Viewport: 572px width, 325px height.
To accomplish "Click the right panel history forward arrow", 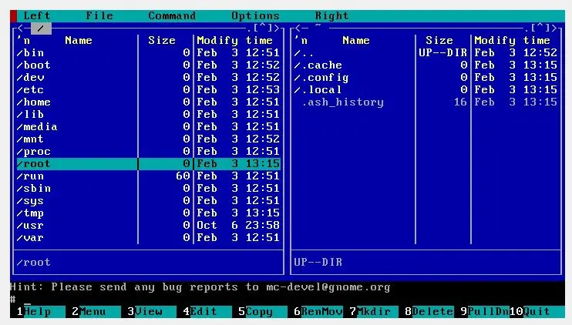I will coord(554,28).
